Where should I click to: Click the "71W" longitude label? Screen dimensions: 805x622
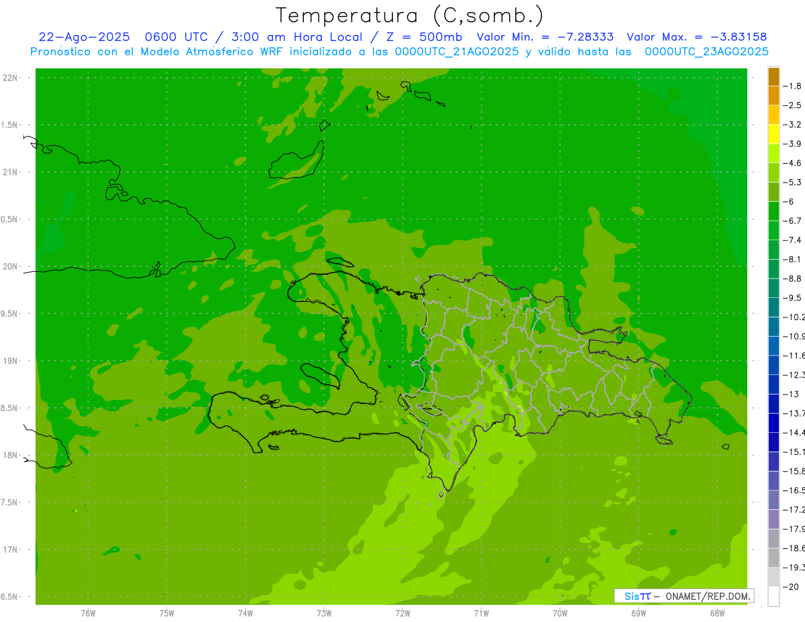[481, 613]
